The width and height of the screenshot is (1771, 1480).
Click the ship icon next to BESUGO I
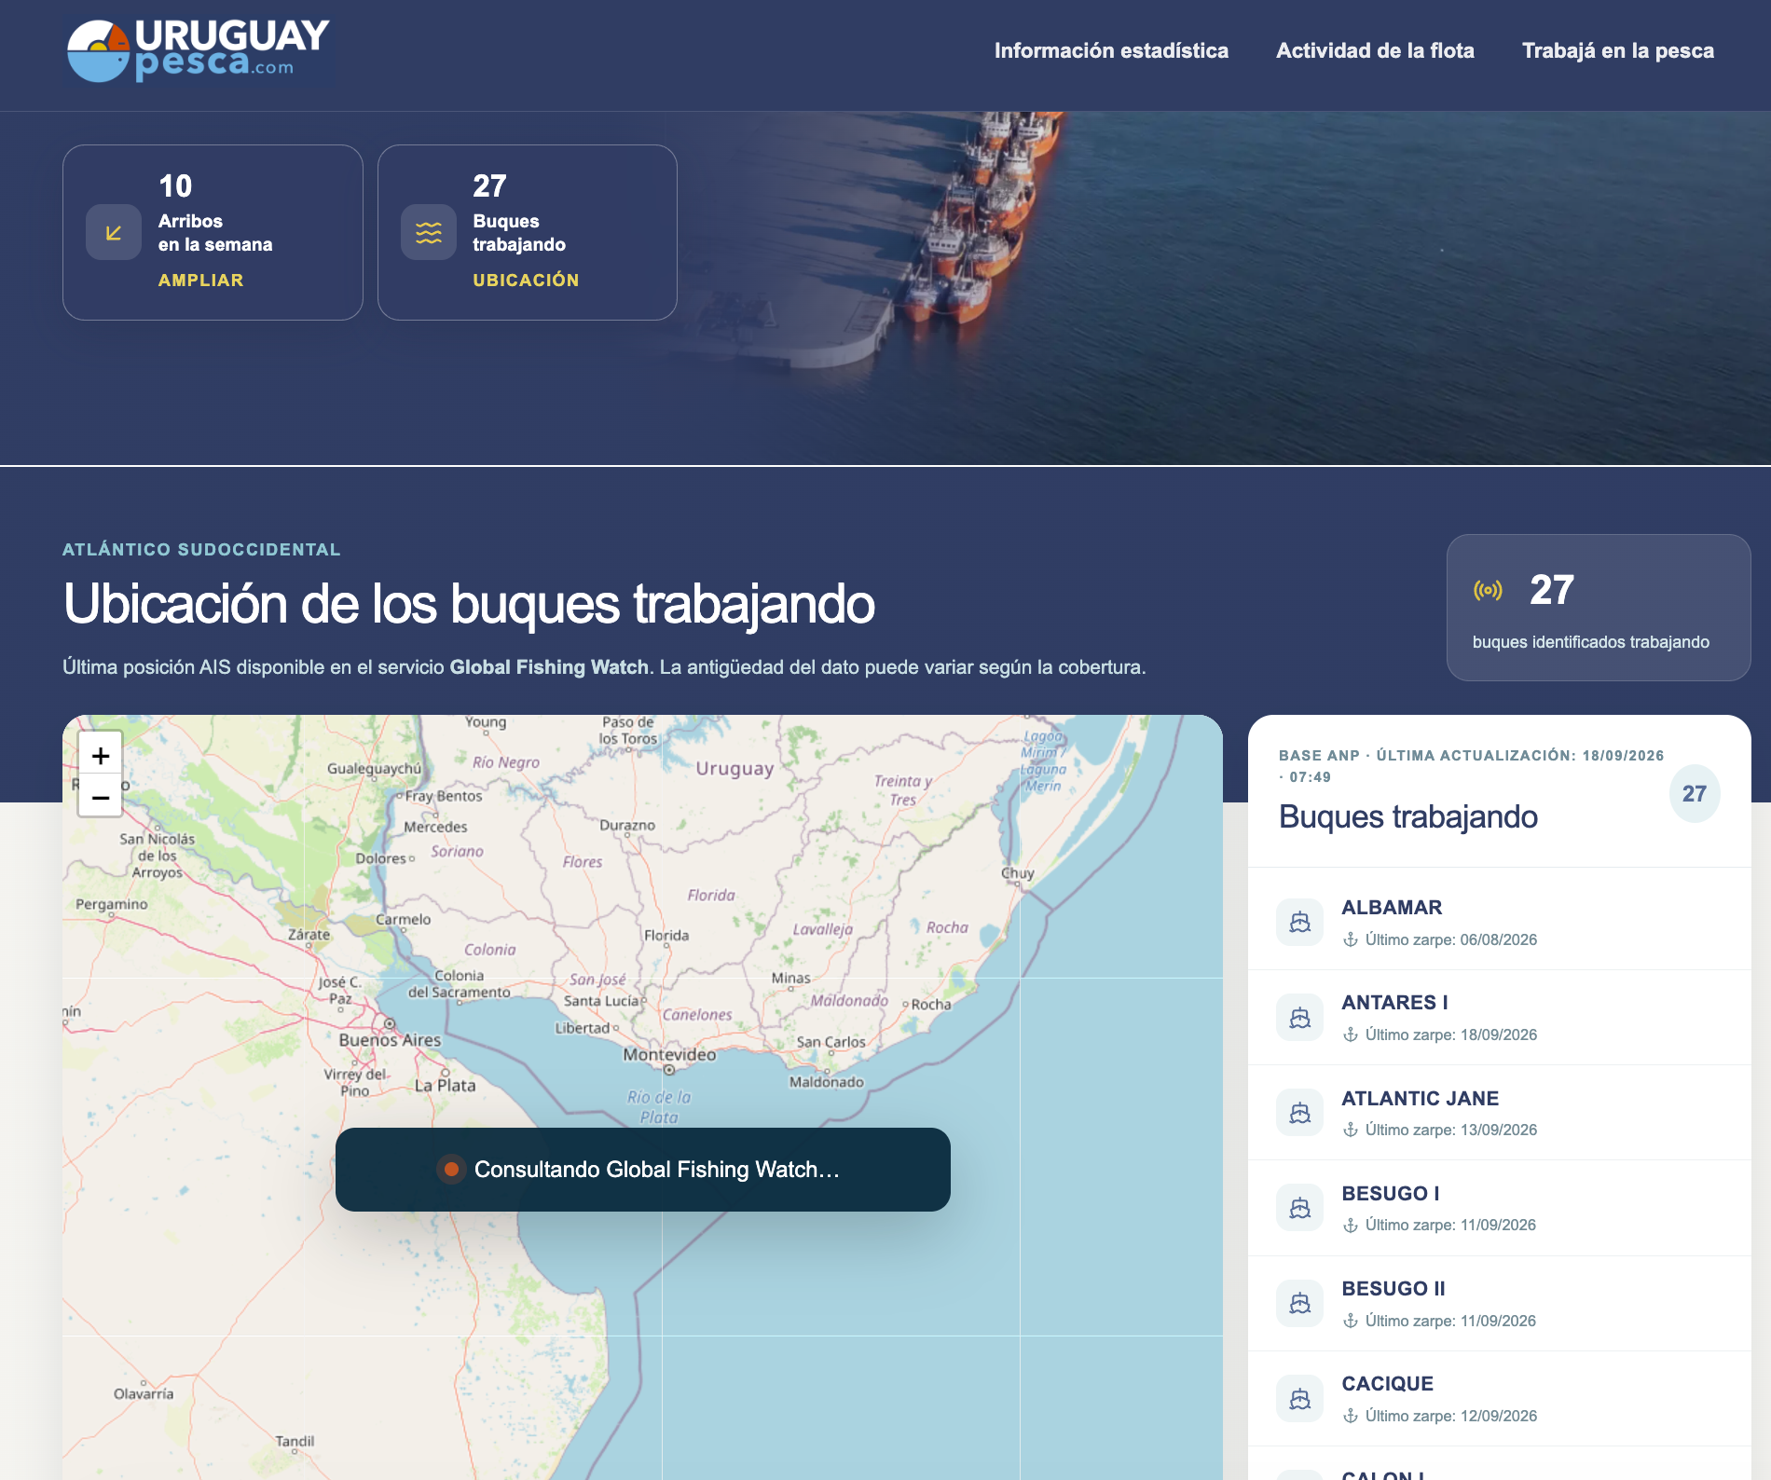(x=1299, y=1208)
